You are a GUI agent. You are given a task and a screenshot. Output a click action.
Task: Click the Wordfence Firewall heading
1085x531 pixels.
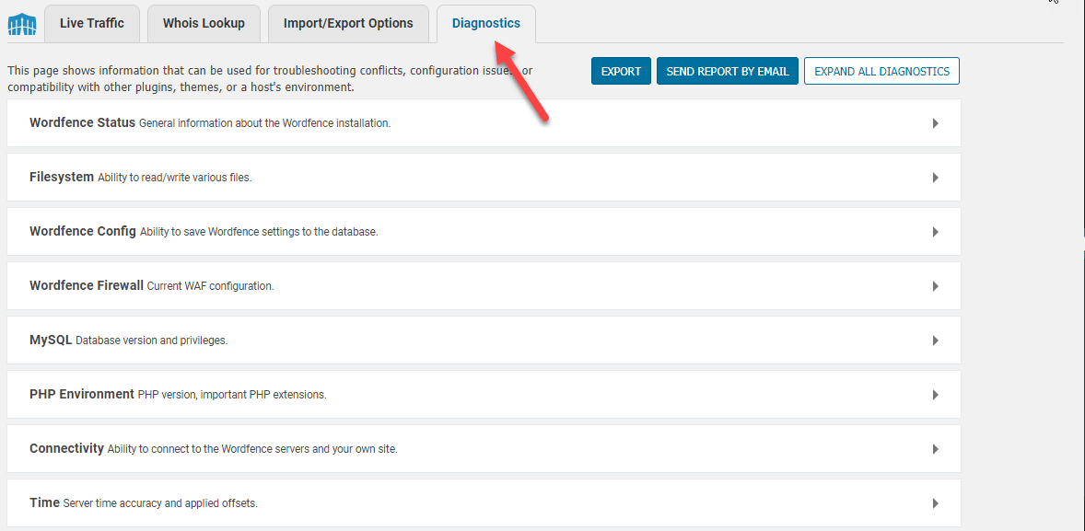87,285
